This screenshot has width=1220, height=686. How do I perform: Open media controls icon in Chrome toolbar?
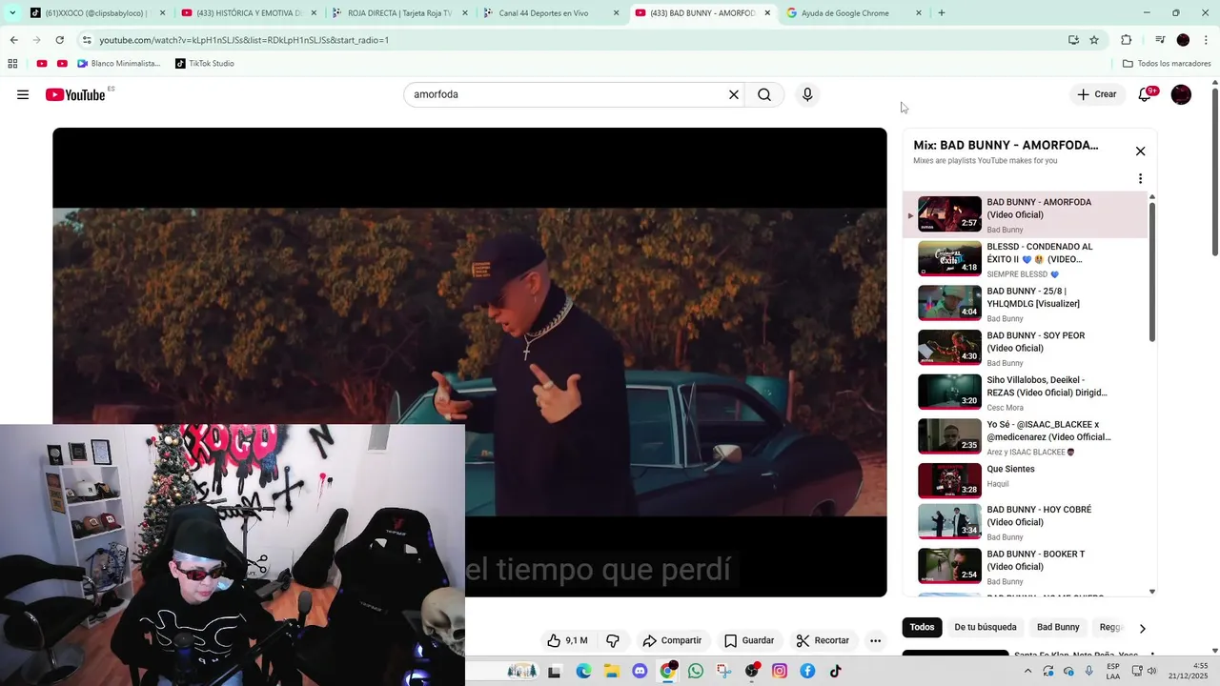pos(1160,40)
